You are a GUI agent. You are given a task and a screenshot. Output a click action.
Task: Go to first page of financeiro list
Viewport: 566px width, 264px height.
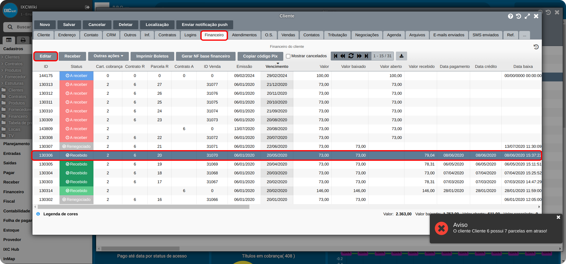pyautogui.click(x=335, y=56)
